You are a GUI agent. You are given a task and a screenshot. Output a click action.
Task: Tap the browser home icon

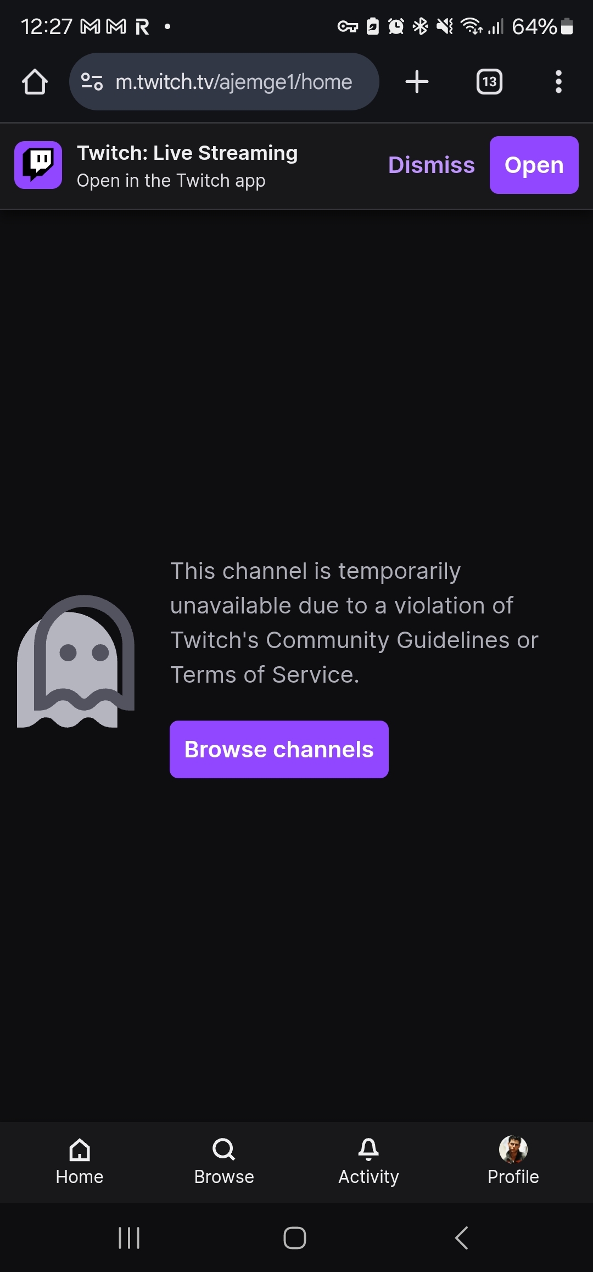(x=35, y=82)
